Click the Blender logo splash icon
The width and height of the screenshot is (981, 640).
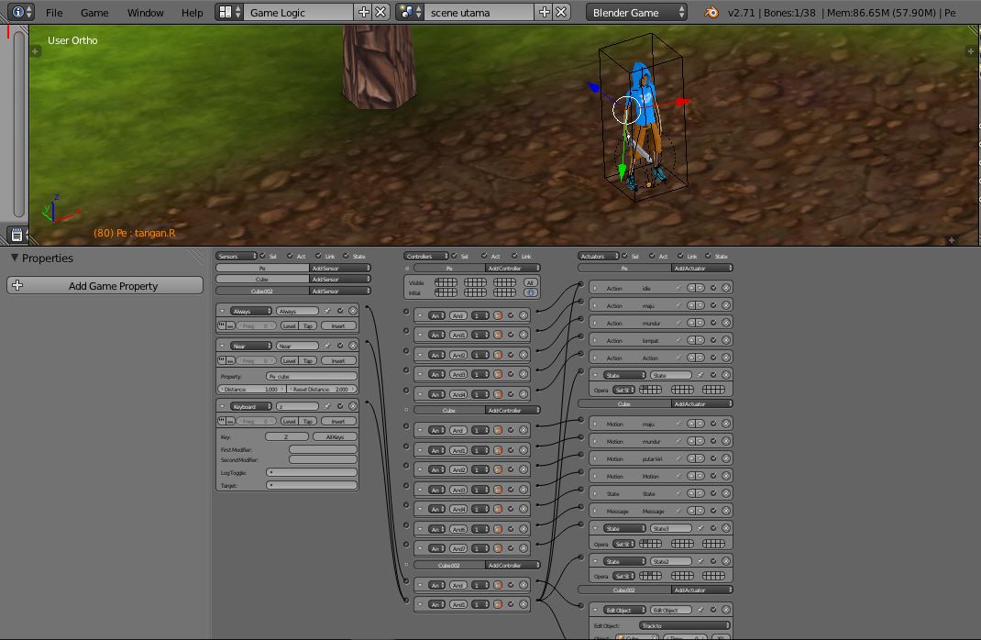[x=711, y=12]
